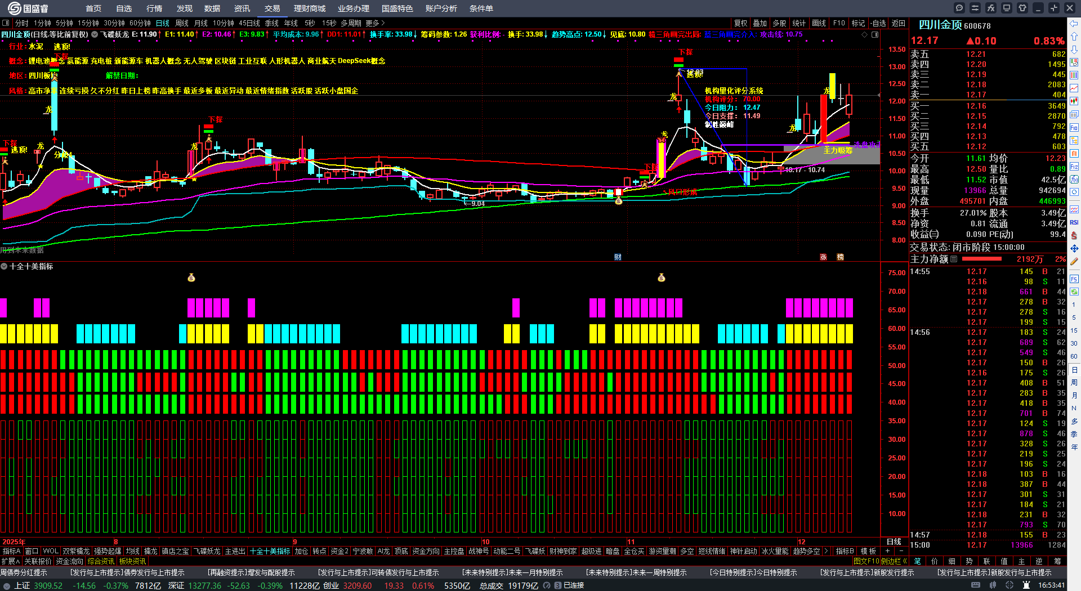Click the 四川金顶 stock name in quote panel
The width and height of the screenshot is (1081, 591).
click(940, 25)
